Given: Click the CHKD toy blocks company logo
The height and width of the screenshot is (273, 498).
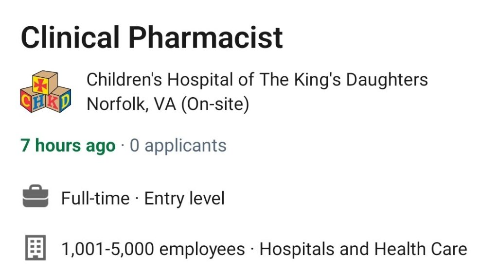Looking at the screenshot, I should pyautogui.click(x=45, y=92).
